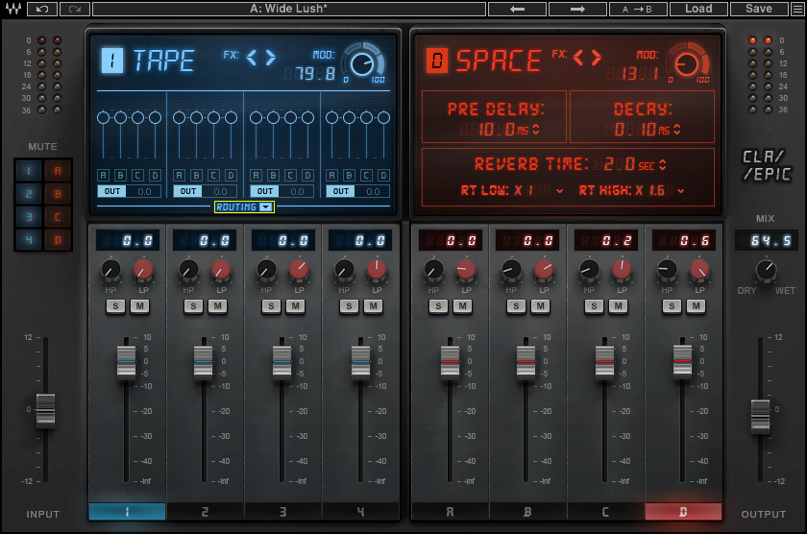Mute delay 2 in MUTE panel
This screenshot has height=534, width=807.
(x=29, y=194)
